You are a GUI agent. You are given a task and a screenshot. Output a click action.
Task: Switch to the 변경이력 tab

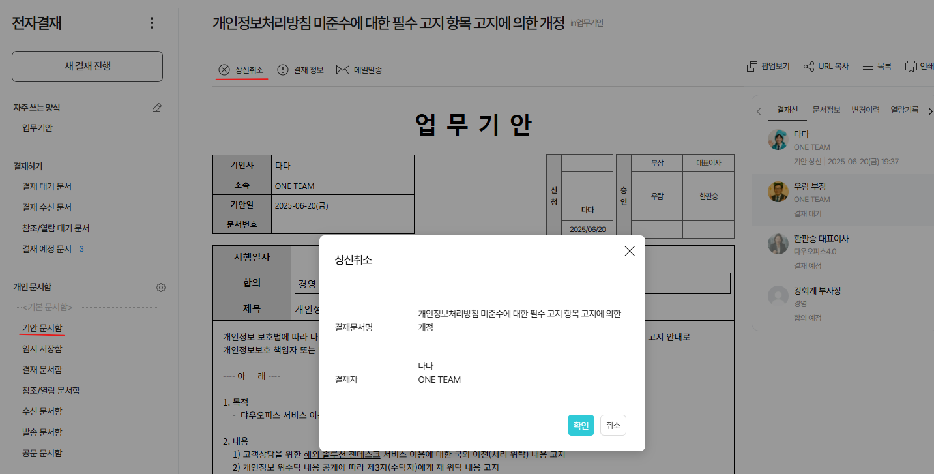coord(866,110)
